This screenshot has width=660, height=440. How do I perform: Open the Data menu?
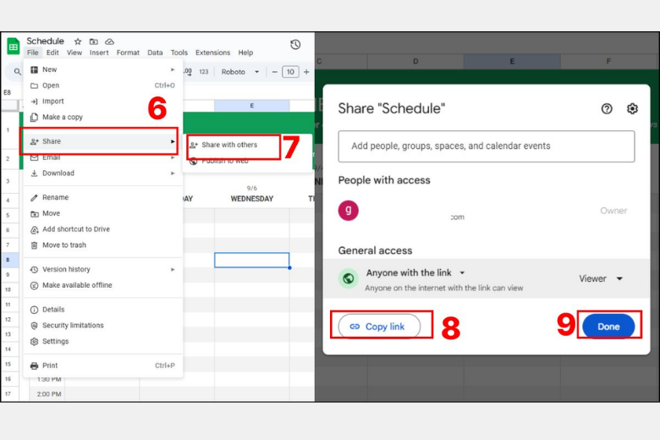(155, 52)
